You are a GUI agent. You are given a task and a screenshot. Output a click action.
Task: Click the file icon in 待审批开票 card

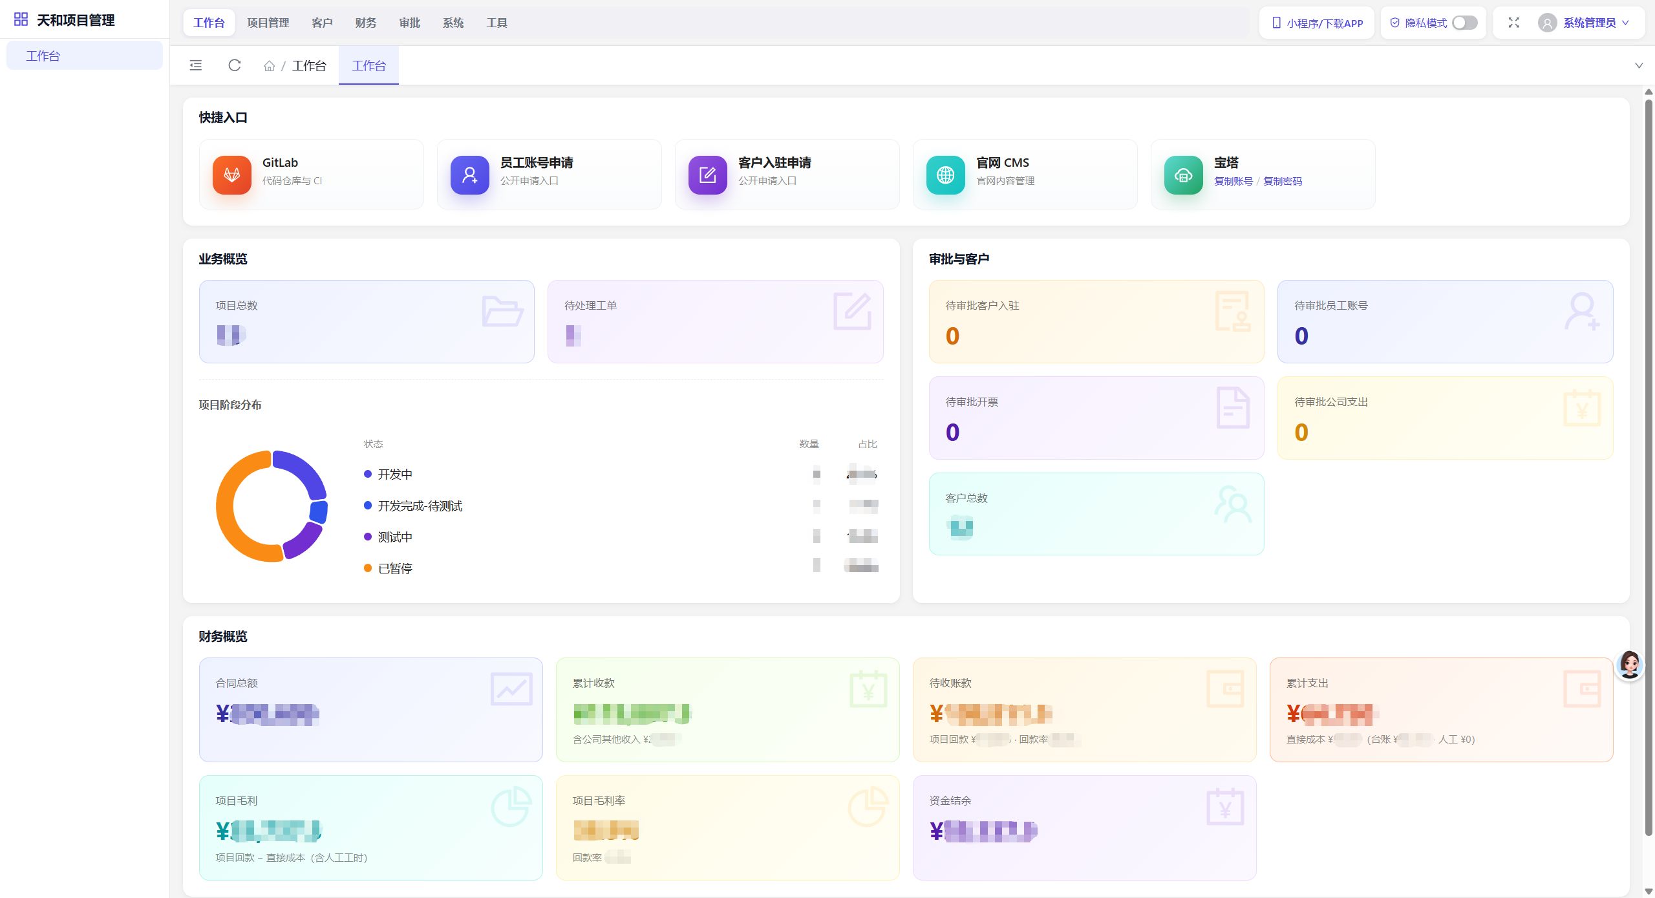(x=1233, y=407)
